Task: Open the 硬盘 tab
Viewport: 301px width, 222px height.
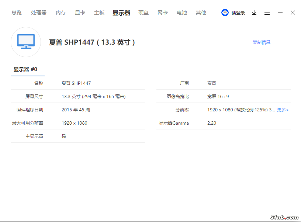Action: pyautogui.click(x=143, y=13)
